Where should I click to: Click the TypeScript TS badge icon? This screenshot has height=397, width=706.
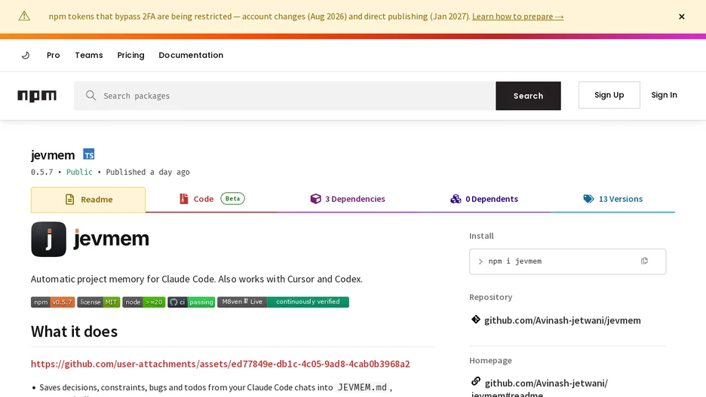89,154
